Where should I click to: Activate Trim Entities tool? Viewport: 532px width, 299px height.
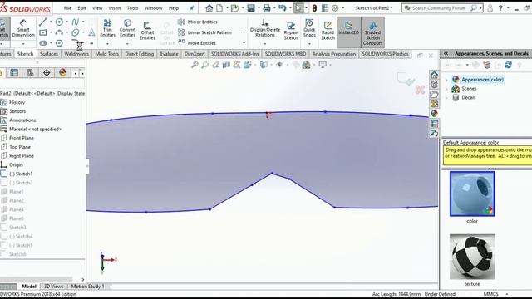pyautogui.click(x=107, y=28)
